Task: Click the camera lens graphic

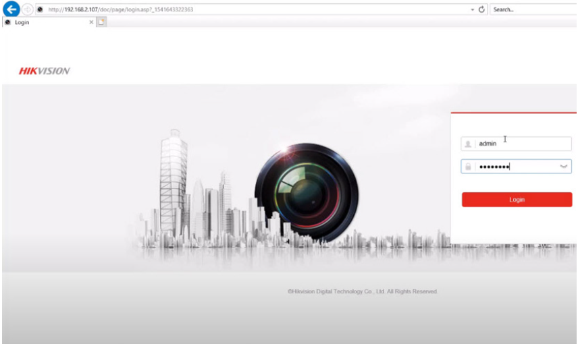Action: click(307, 192)
